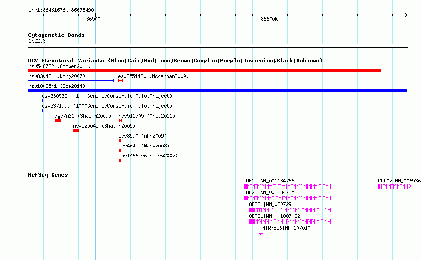Click the ruler's right end arrow
Image resolution: width=421 pixels, height=260 pixels.
click(x=406, y=15)
